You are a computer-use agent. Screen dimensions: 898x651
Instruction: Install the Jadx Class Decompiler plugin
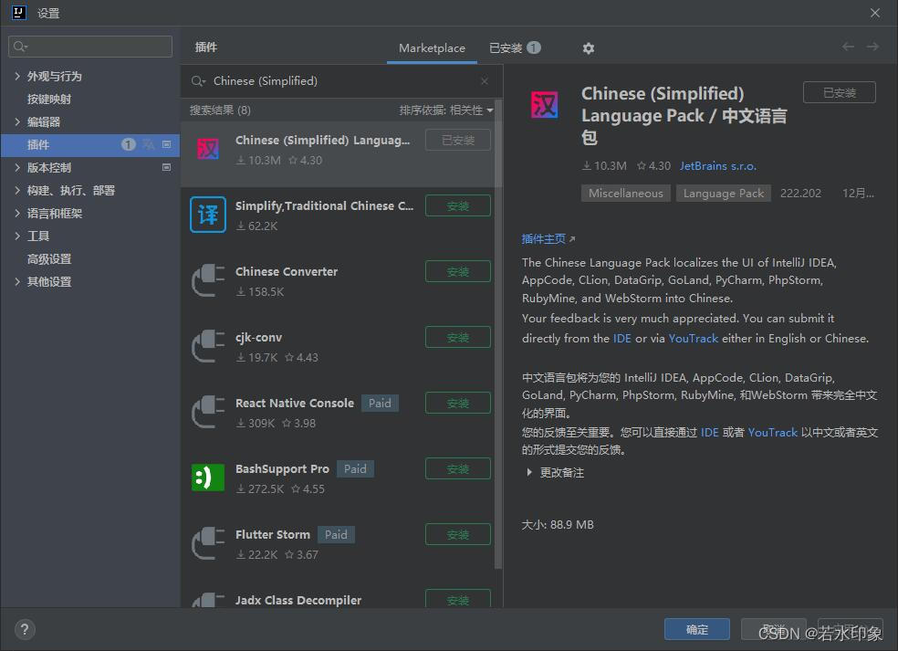[457, 599]
